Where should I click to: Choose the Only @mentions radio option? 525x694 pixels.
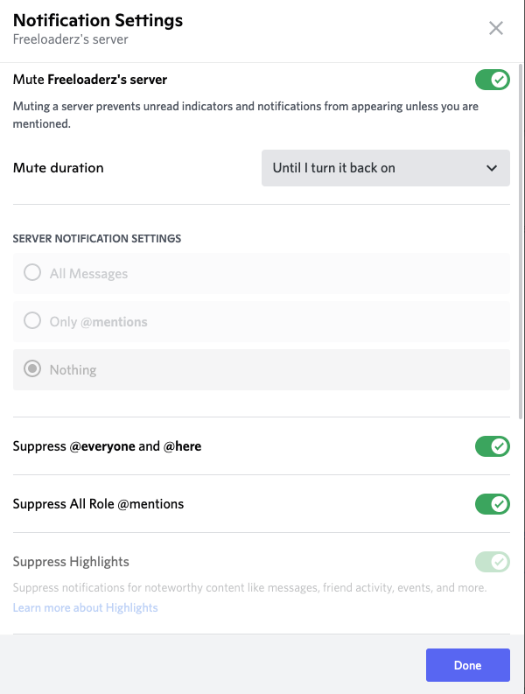coord(32,321)
